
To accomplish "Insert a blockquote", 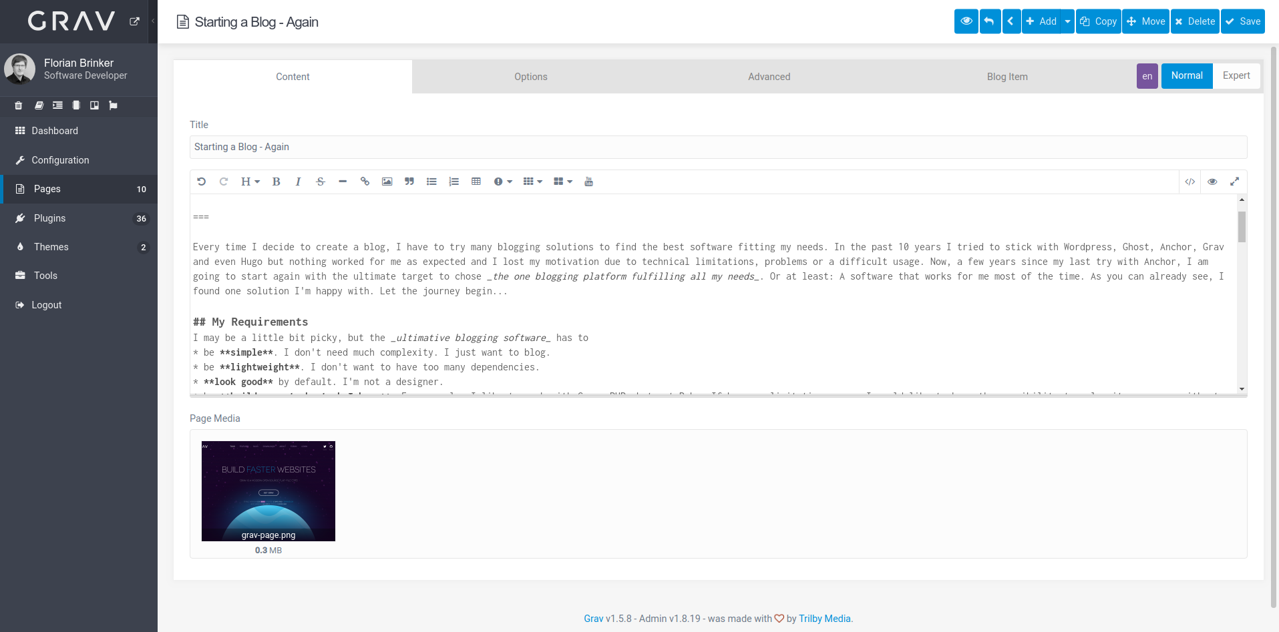I will point(409,182).
